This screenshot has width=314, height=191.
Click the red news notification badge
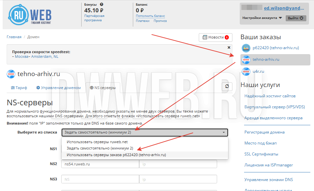227,37
